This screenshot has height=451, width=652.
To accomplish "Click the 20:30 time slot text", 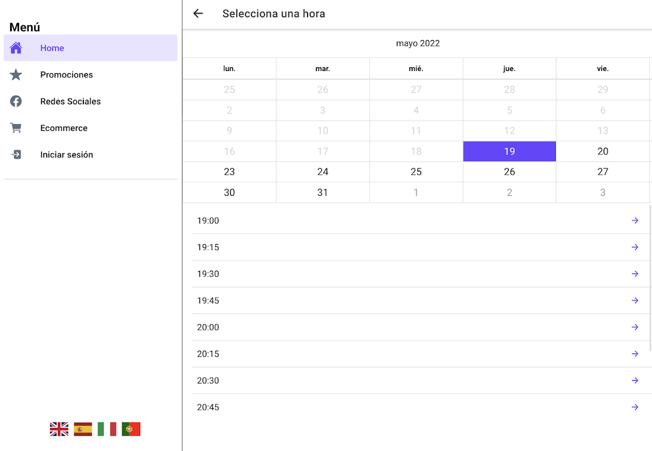I will pyautogui.click(x=208, y=381).
